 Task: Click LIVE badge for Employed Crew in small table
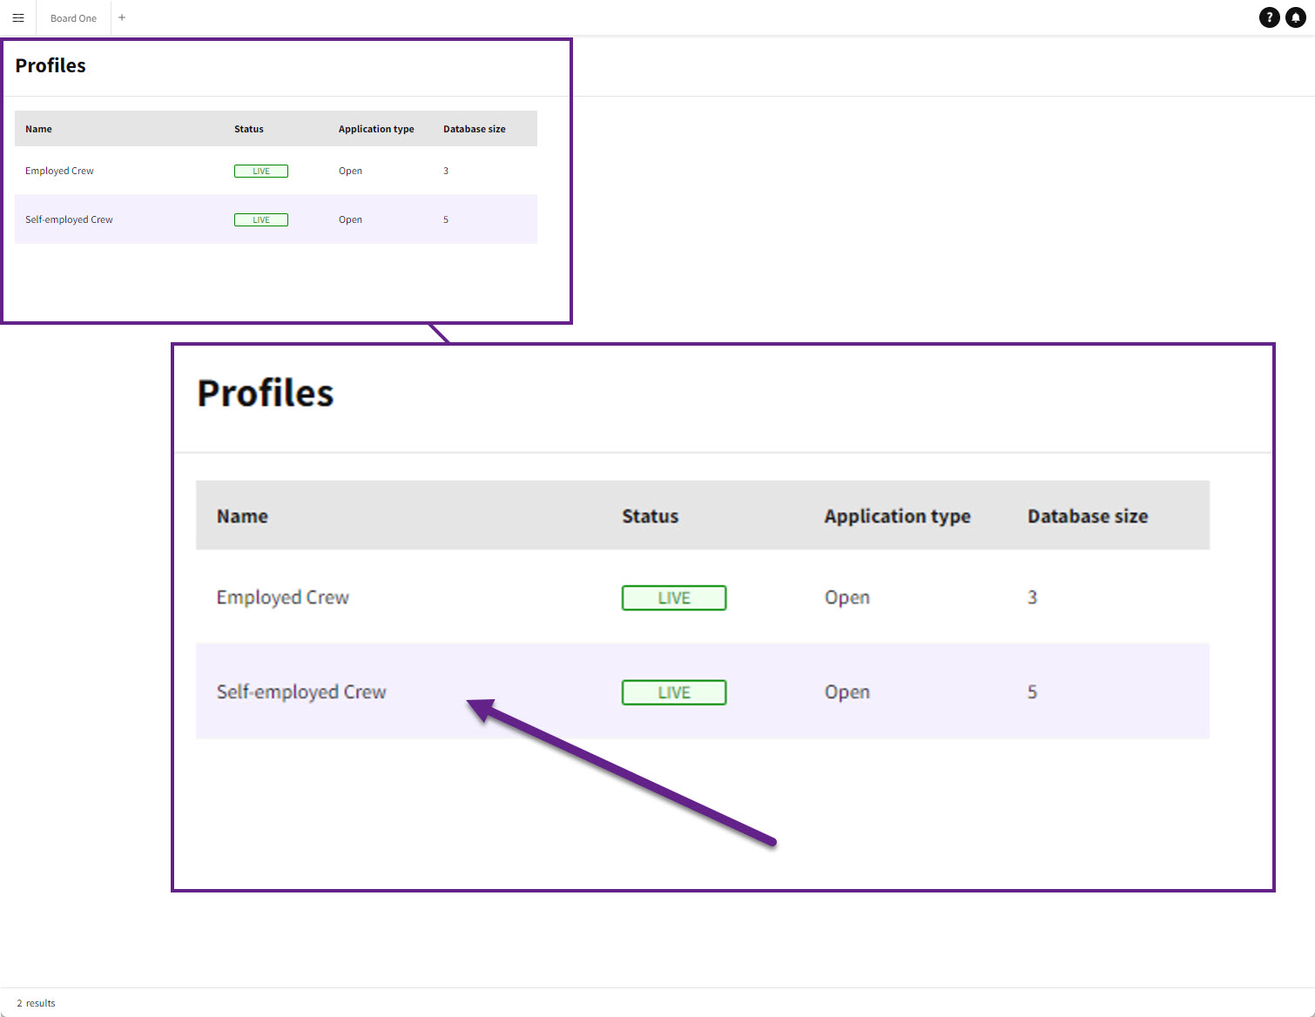click(261, 171)
